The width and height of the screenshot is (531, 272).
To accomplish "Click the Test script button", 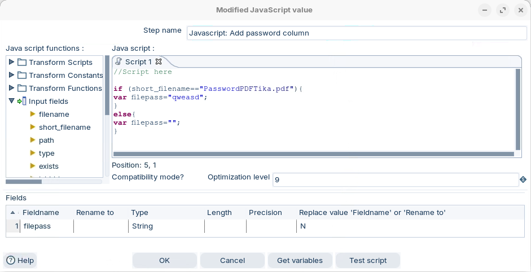I will (x=368, y=260).
